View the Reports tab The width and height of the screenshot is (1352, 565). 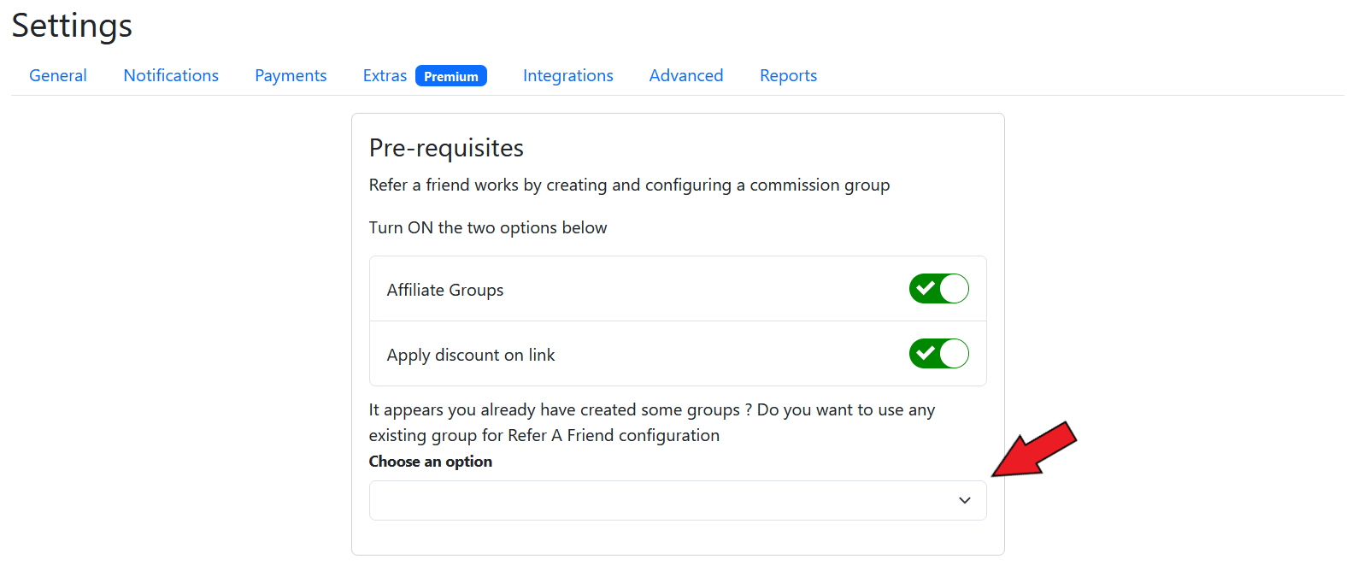coord(788,75)
